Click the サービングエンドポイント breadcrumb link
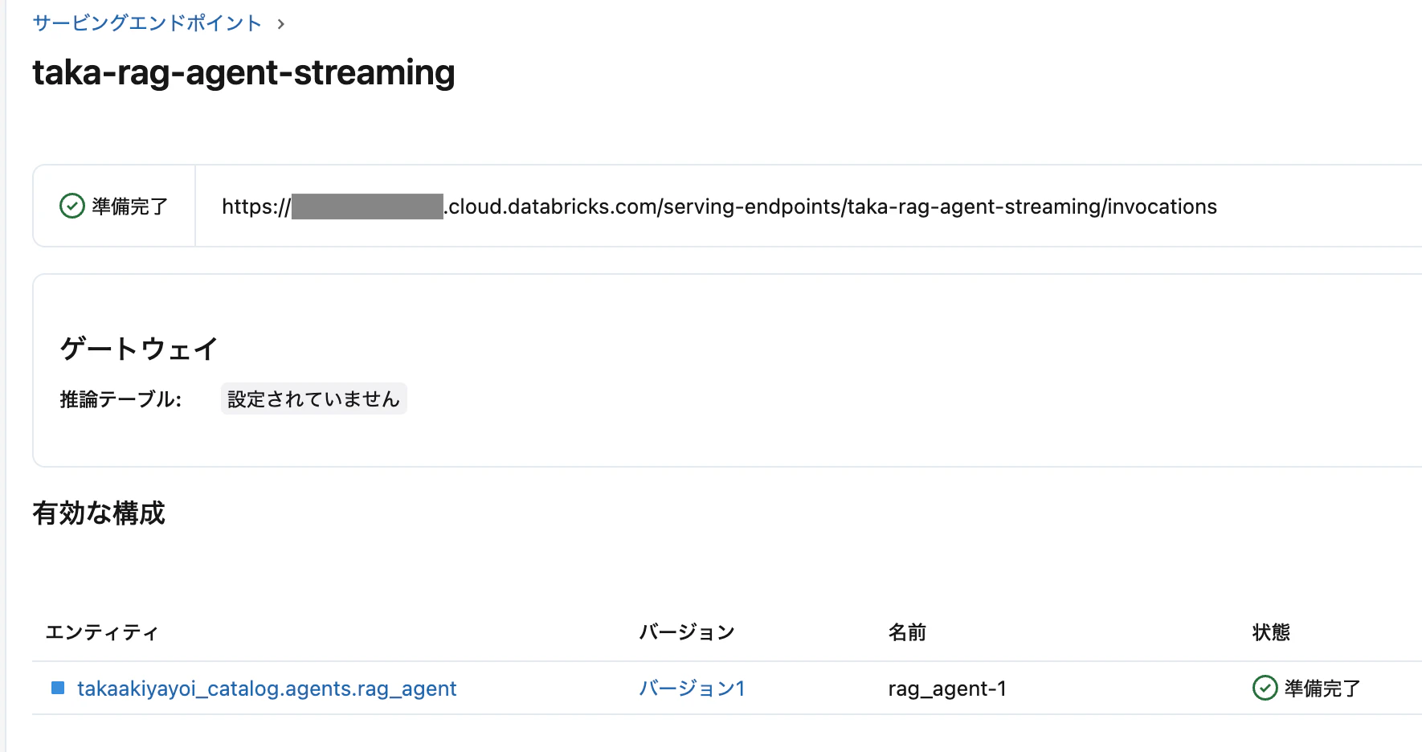 147,23
